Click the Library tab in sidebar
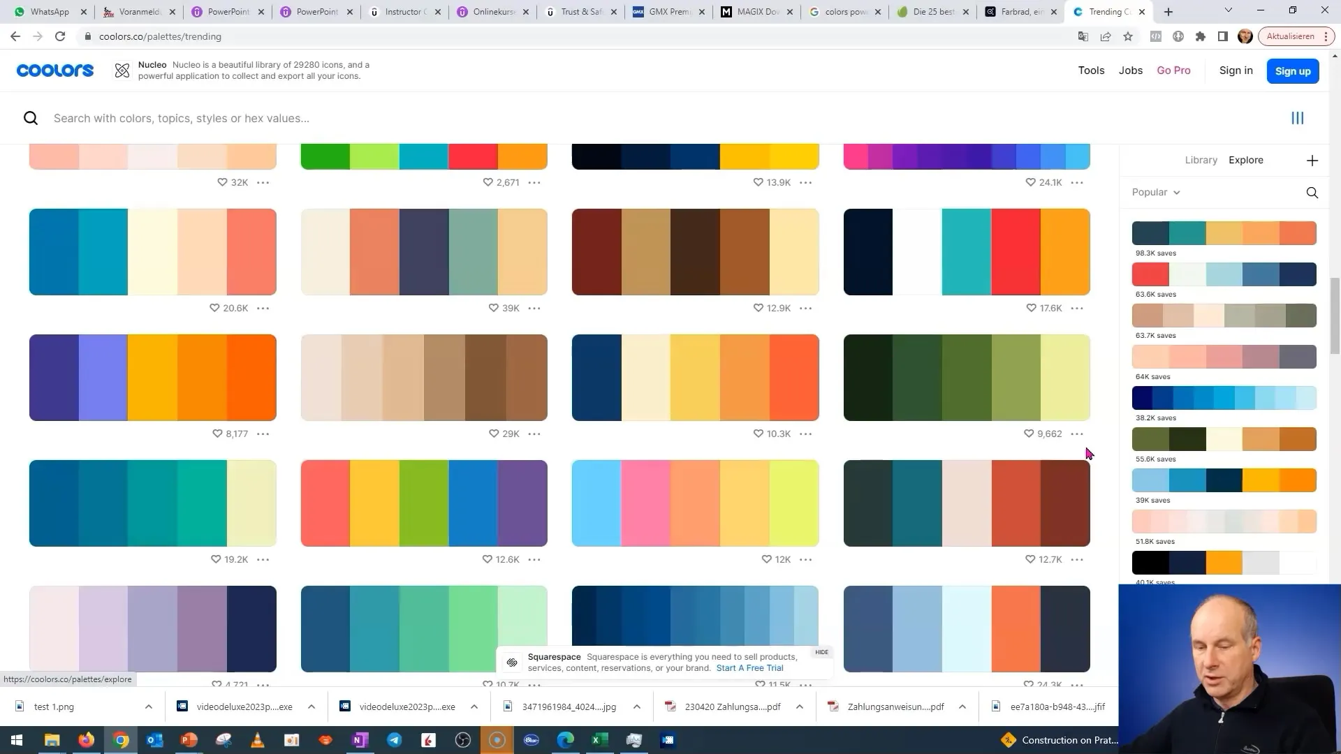Screen dimensions: 1341x754 pos(1201,159)
